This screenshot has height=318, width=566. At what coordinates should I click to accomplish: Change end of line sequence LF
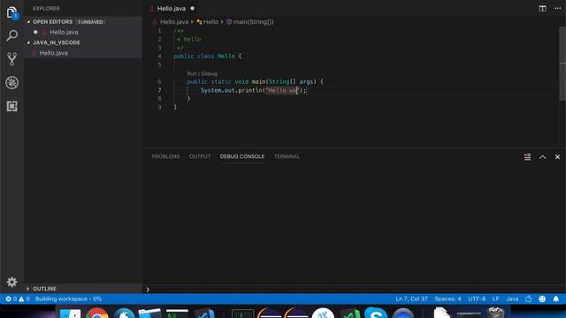[x=495, y=299]
